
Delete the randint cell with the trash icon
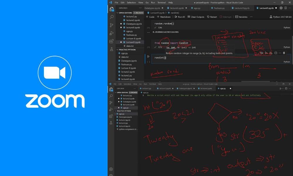pos(284,53)
